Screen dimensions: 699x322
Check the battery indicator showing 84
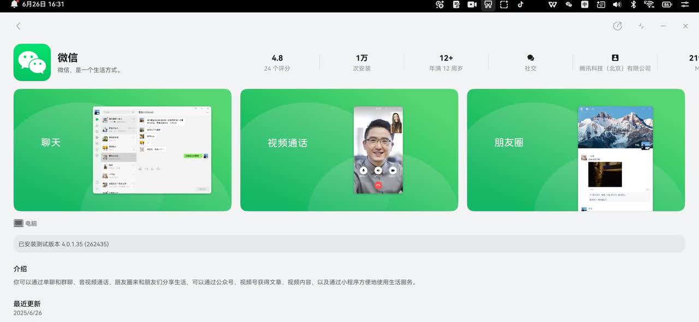667,4
